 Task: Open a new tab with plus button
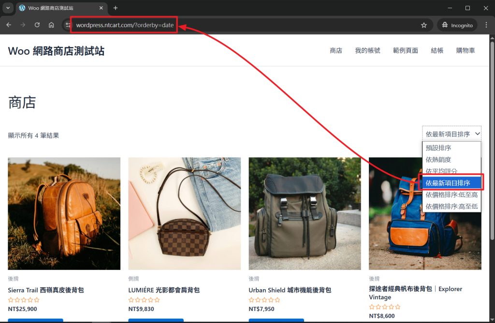(x=116, y=8)
